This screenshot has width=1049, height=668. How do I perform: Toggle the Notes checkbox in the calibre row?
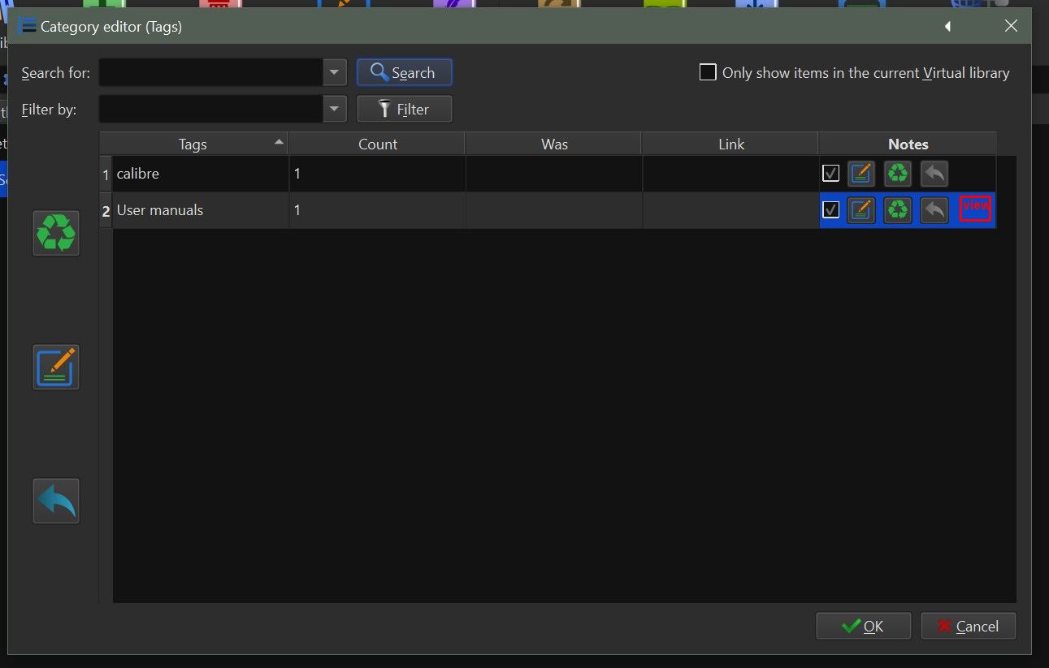[830, 173]
